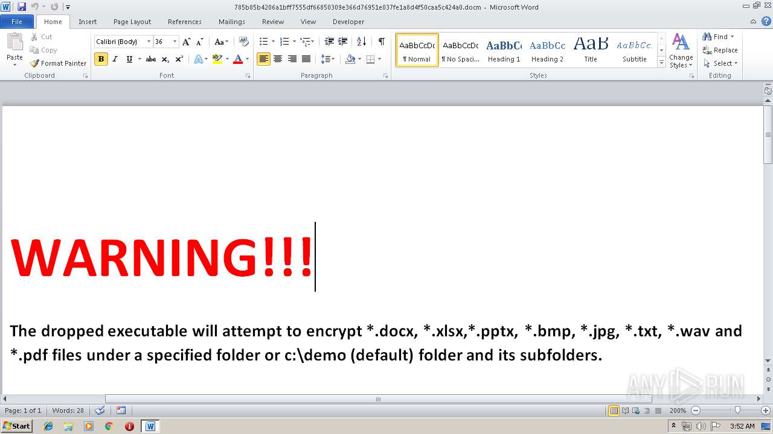Select Align Text Left
773x434 pixels.
[263, 59]
